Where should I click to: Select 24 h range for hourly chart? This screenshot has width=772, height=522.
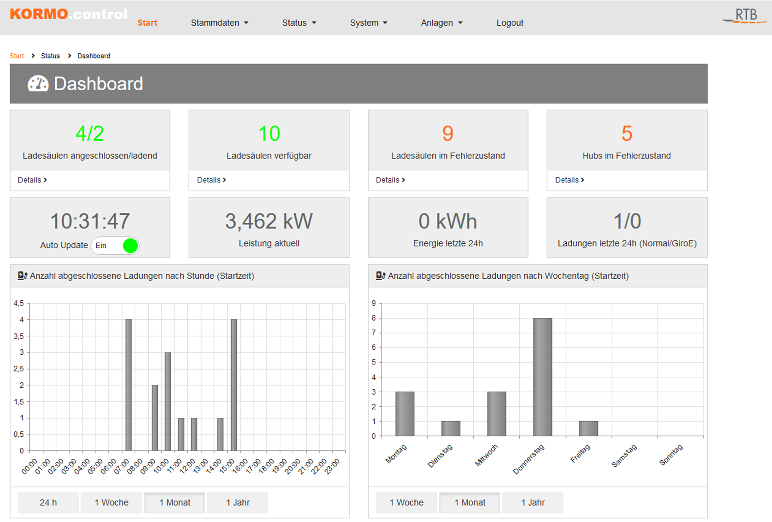48,503
